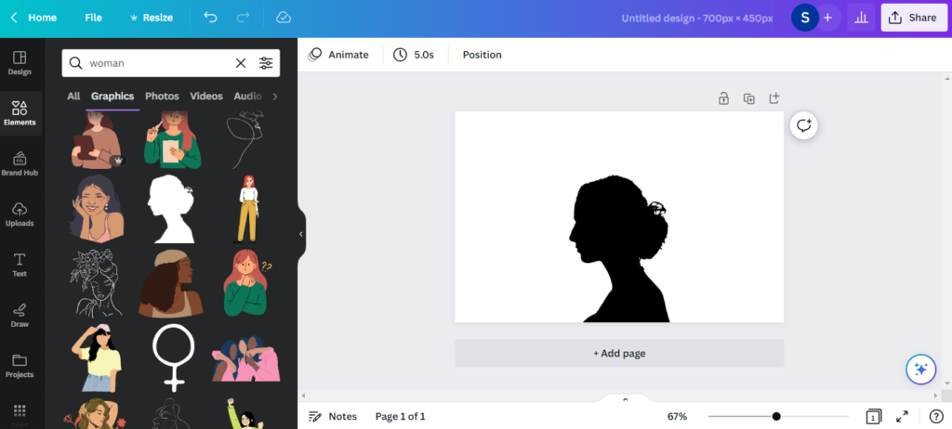
Task: Add green sweater woman holding paper
Action: click(173, 139)
